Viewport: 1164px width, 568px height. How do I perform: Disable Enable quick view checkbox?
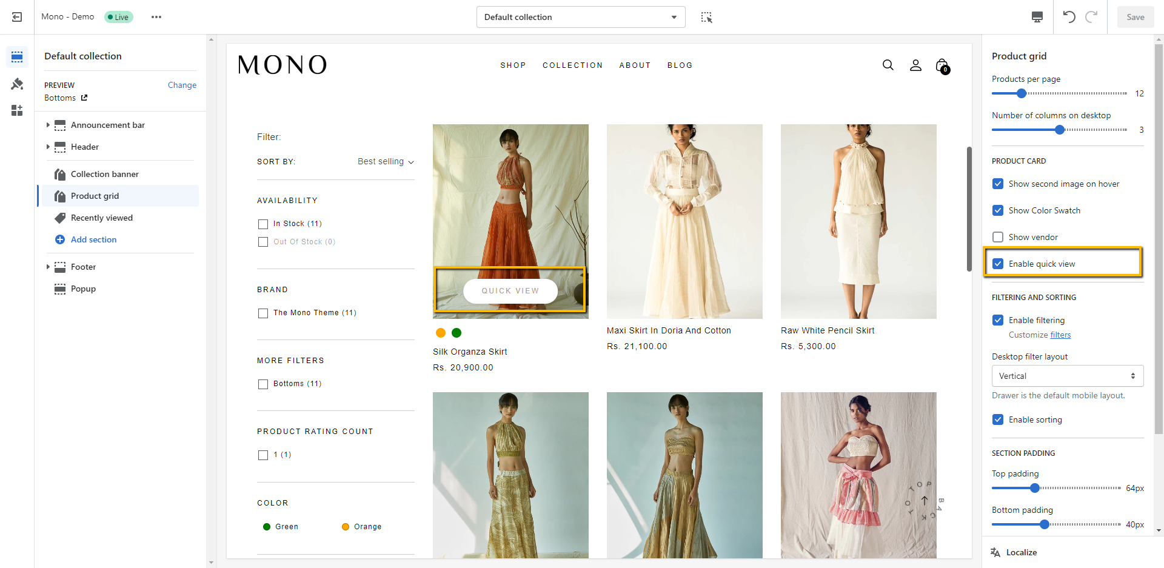[998, 264]
